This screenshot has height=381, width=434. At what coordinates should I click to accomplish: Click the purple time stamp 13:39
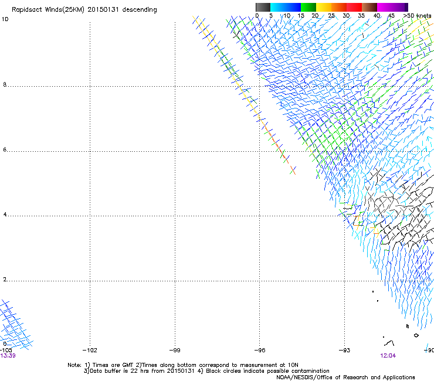tap(8, 356)
